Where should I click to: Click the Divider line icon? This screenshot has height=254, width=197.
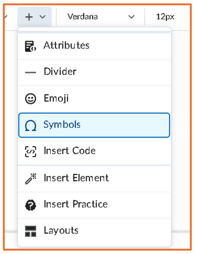[x=30, y=72]
